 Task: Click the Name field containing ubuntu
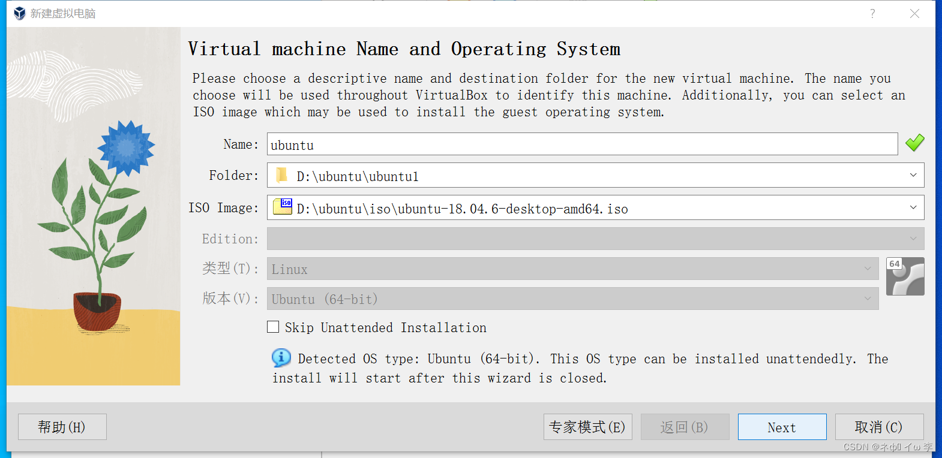tap(582, 144)
